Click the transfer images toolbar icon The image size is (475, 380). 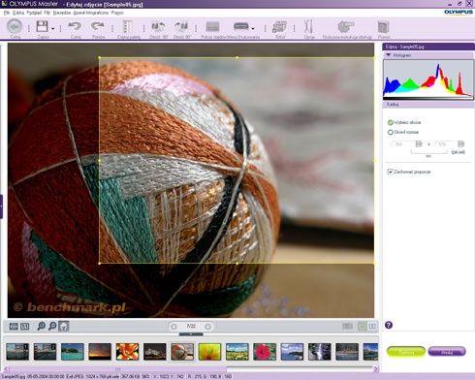(279, 27)
